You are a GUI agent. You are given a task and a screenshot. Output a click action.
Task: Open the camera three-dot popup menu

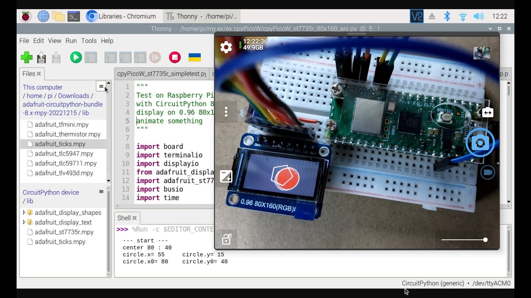click(x=226, y=112)
